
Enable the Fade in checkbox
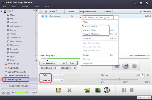click(x=41, y=75)
